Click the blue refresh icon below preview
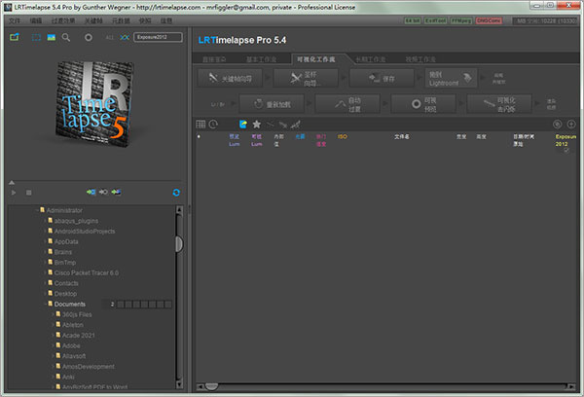Screen dimensions: 584x397 [175, 193]
